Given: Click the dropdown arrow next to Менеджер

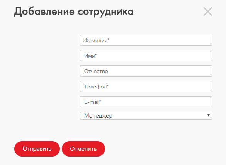Looking at the screenshot, I should (x=208, y=115).
